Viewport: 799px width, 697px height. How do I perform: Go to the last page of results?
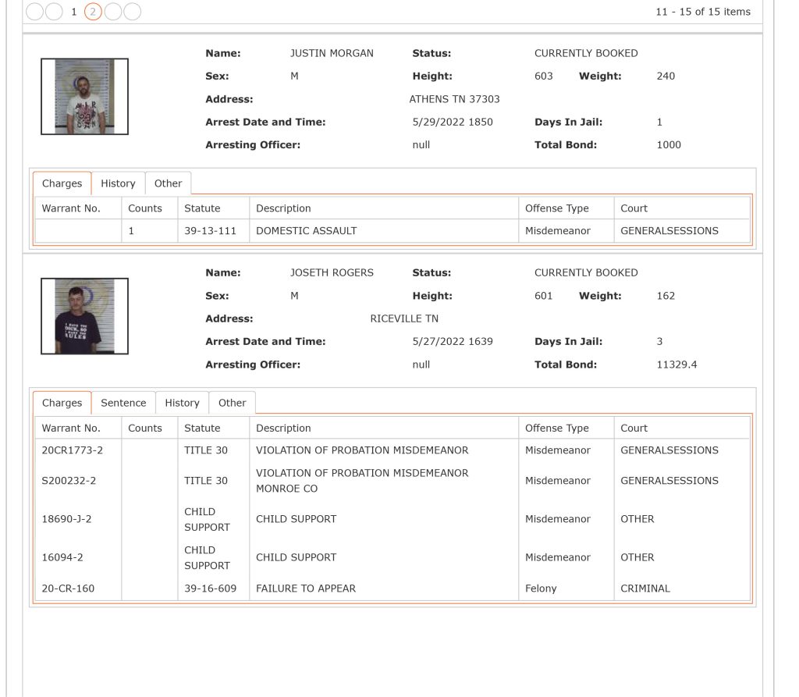133,11
